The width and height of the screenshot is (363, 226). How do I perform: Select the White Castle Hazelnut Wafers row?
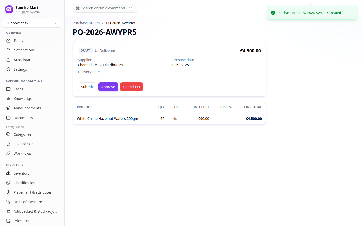169,119
